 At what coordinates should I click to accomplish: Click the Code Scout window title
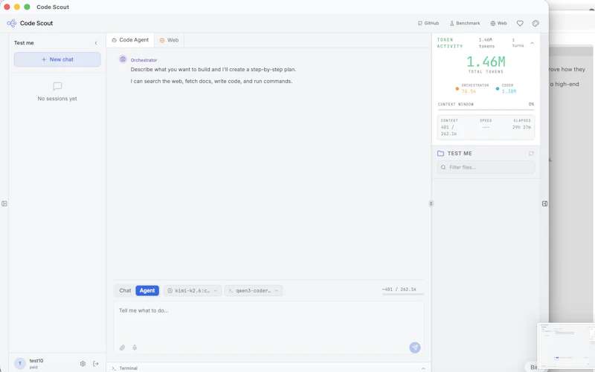(53, 7)
